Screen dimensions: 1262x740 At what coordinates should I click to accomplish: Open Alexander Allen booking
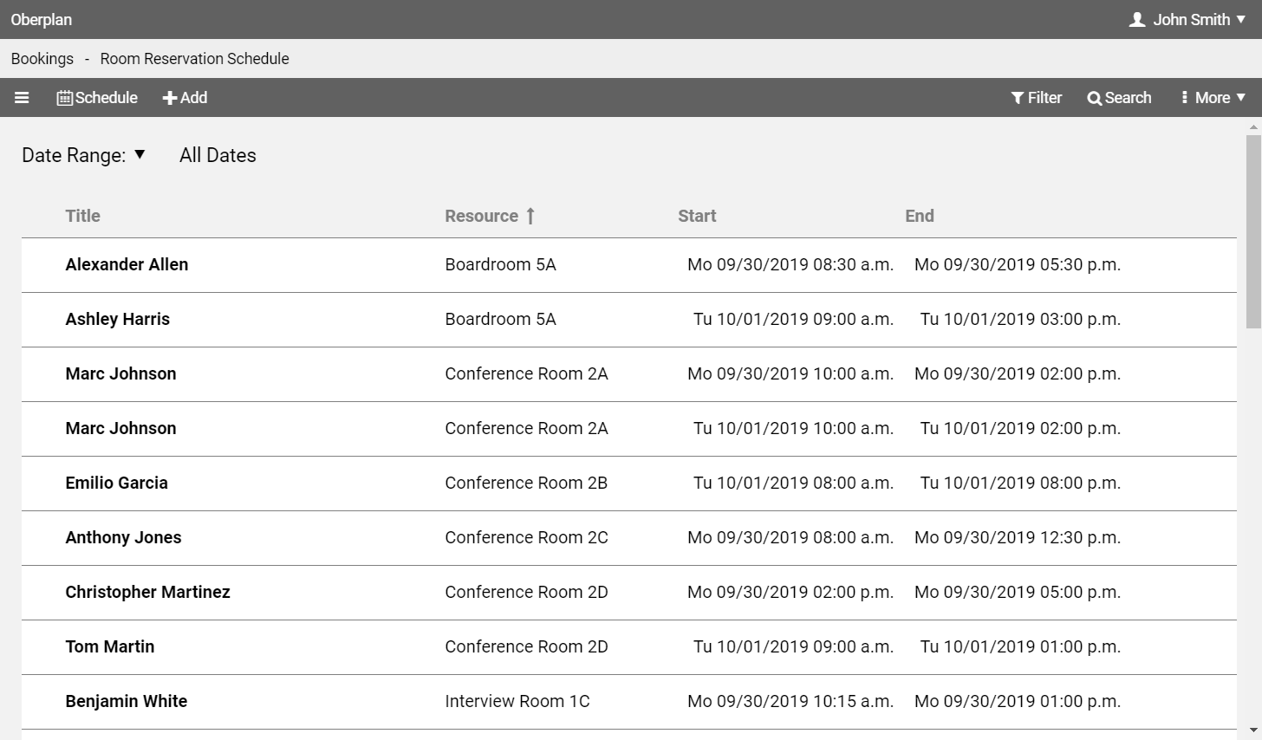(x=127, y=264)
